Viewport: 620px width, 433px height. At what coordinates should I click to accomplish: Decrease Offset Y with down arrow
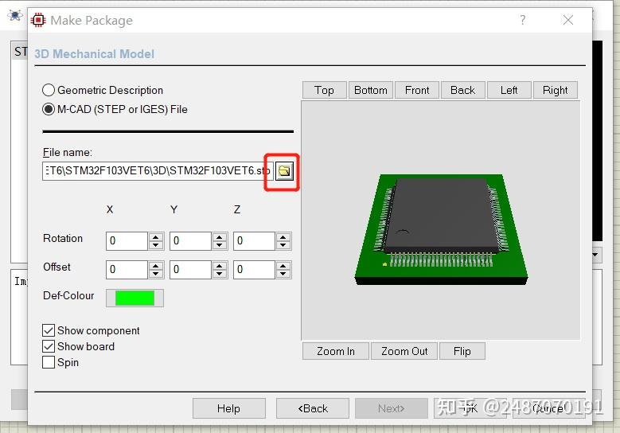click(220, 274)
